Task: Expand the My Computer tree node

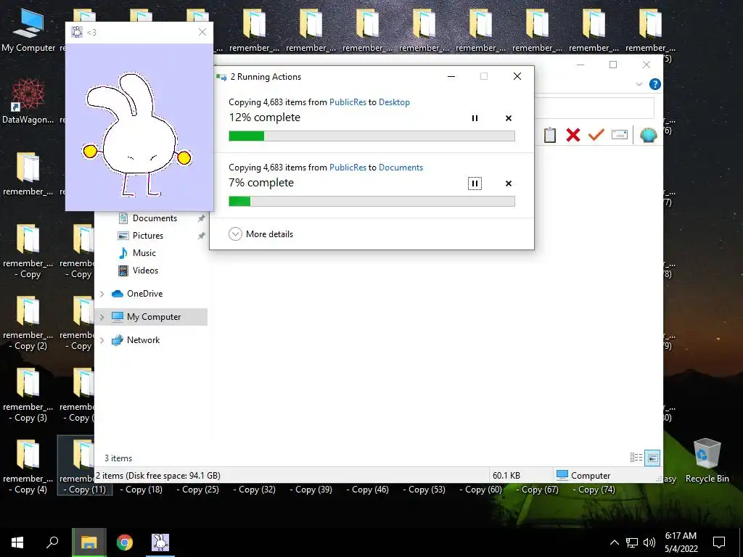Action: coord(102,318)
